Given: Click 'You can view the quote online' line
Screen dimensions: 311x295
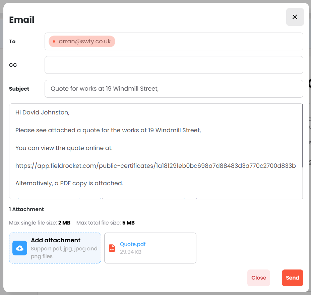Looking at the screenshot, I should tap(64, 148).
